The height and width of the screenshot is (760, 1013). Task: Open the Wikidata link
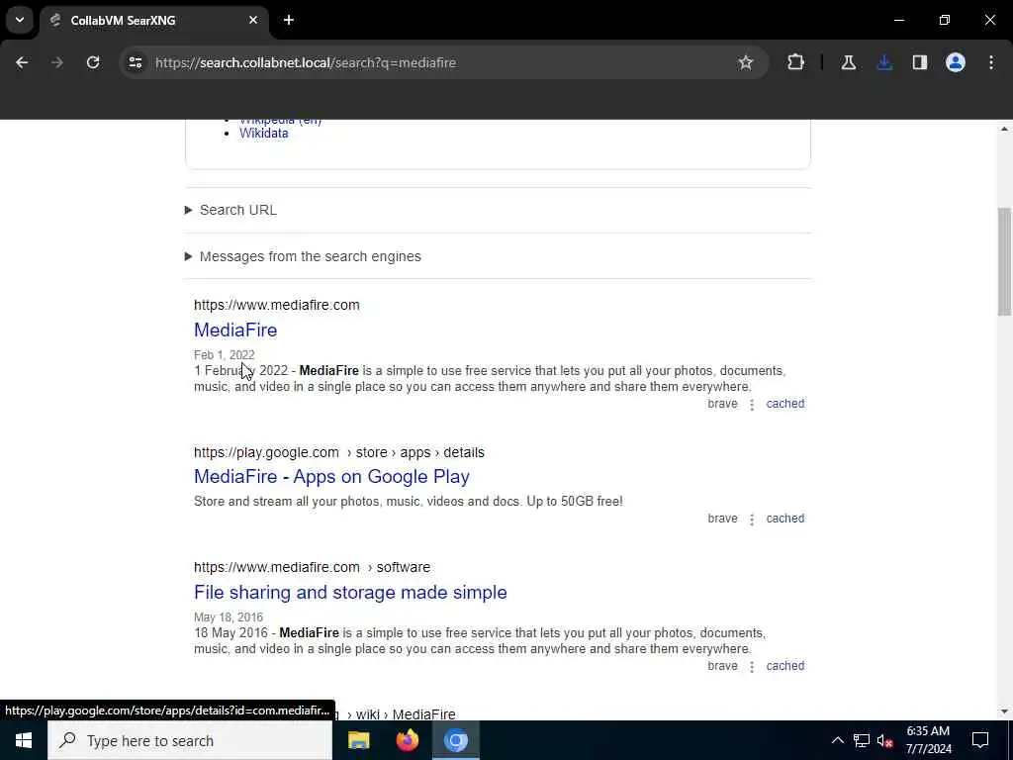click(x=263, y=134)
